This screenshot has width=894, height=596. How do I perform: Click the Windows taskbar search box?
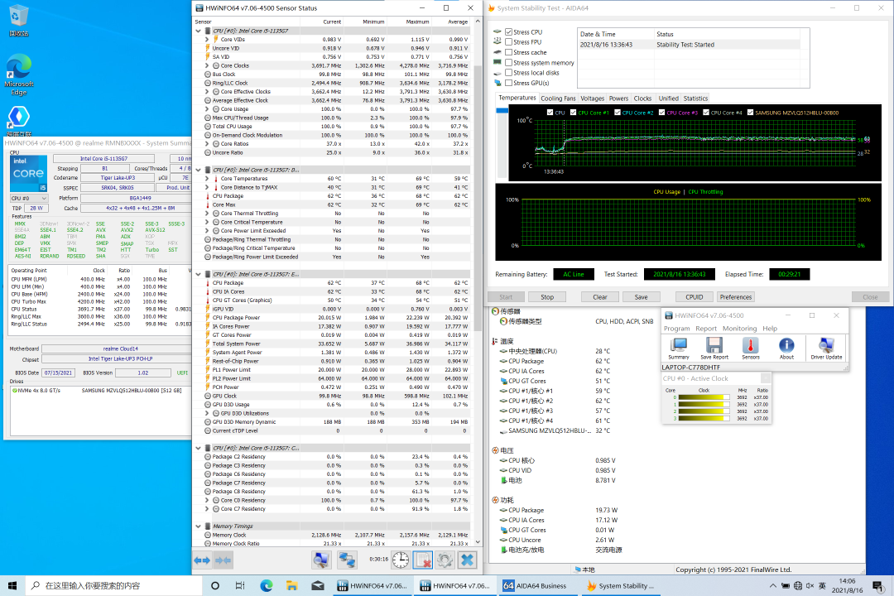pos(108,585)
